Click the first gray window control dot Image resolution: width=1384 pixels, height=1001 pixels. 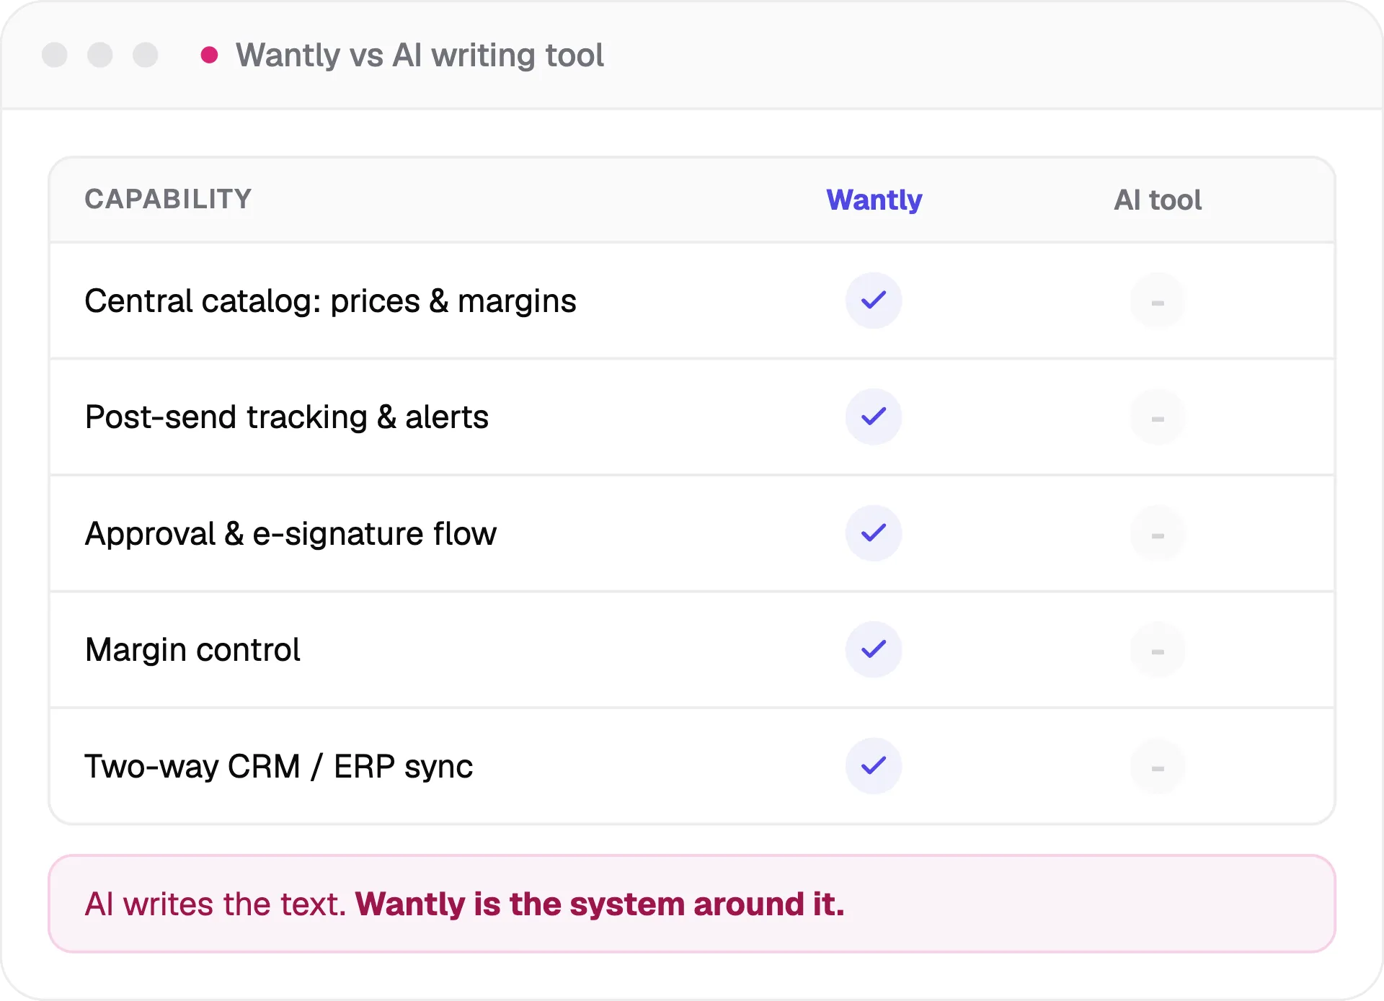coord(55,55)
